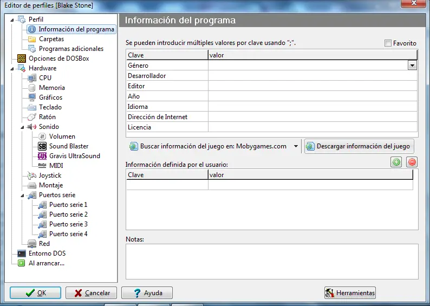Click the GUS Gravis UltraSound icon

pyautogui.click(x=42, y=156)
